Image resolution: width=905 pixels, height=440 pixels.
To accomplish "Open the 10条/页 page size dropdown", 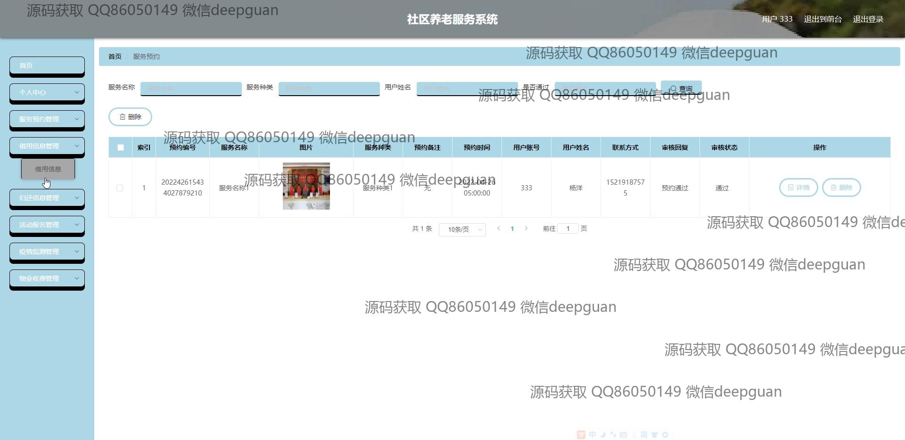I will [462, 229].
